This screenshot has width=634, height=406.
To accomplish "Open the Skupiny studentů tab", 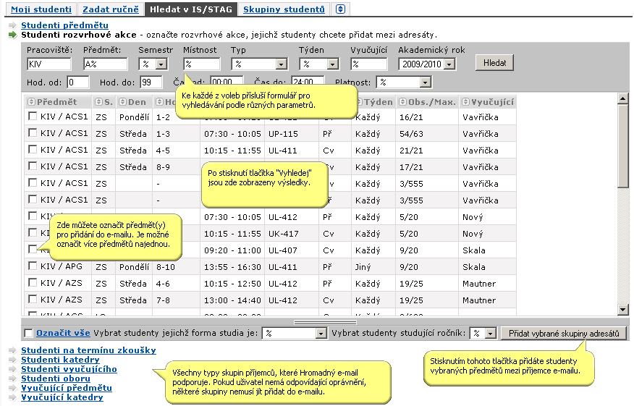I will (284, 9).
